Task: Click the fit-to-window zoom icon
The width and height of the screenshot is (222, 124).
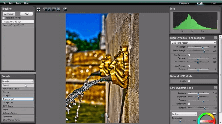Action: tap(38, 9)
